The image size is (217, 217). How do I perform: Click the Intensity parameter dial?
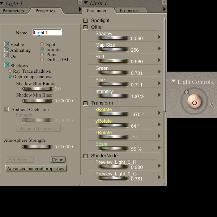[x=113, y=95]
